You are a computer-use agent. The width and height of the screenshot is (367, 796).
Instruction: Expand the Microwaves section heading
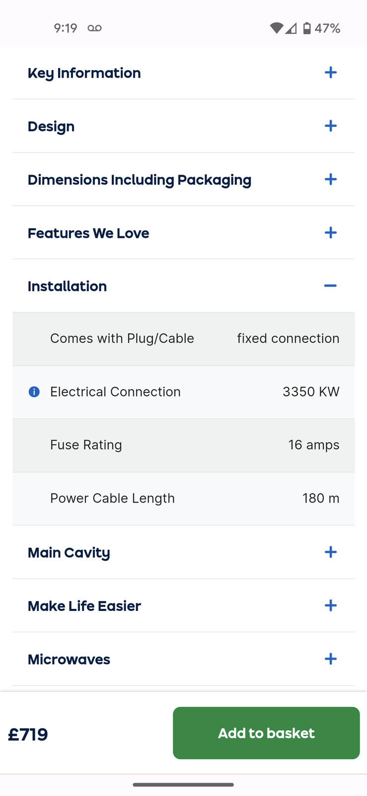tap(69, 659)
